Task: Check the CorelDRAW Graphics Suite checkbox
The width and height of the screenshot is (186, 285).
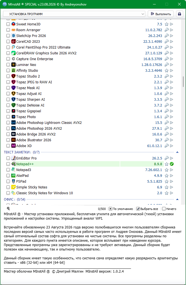Action: pos(8,53)
